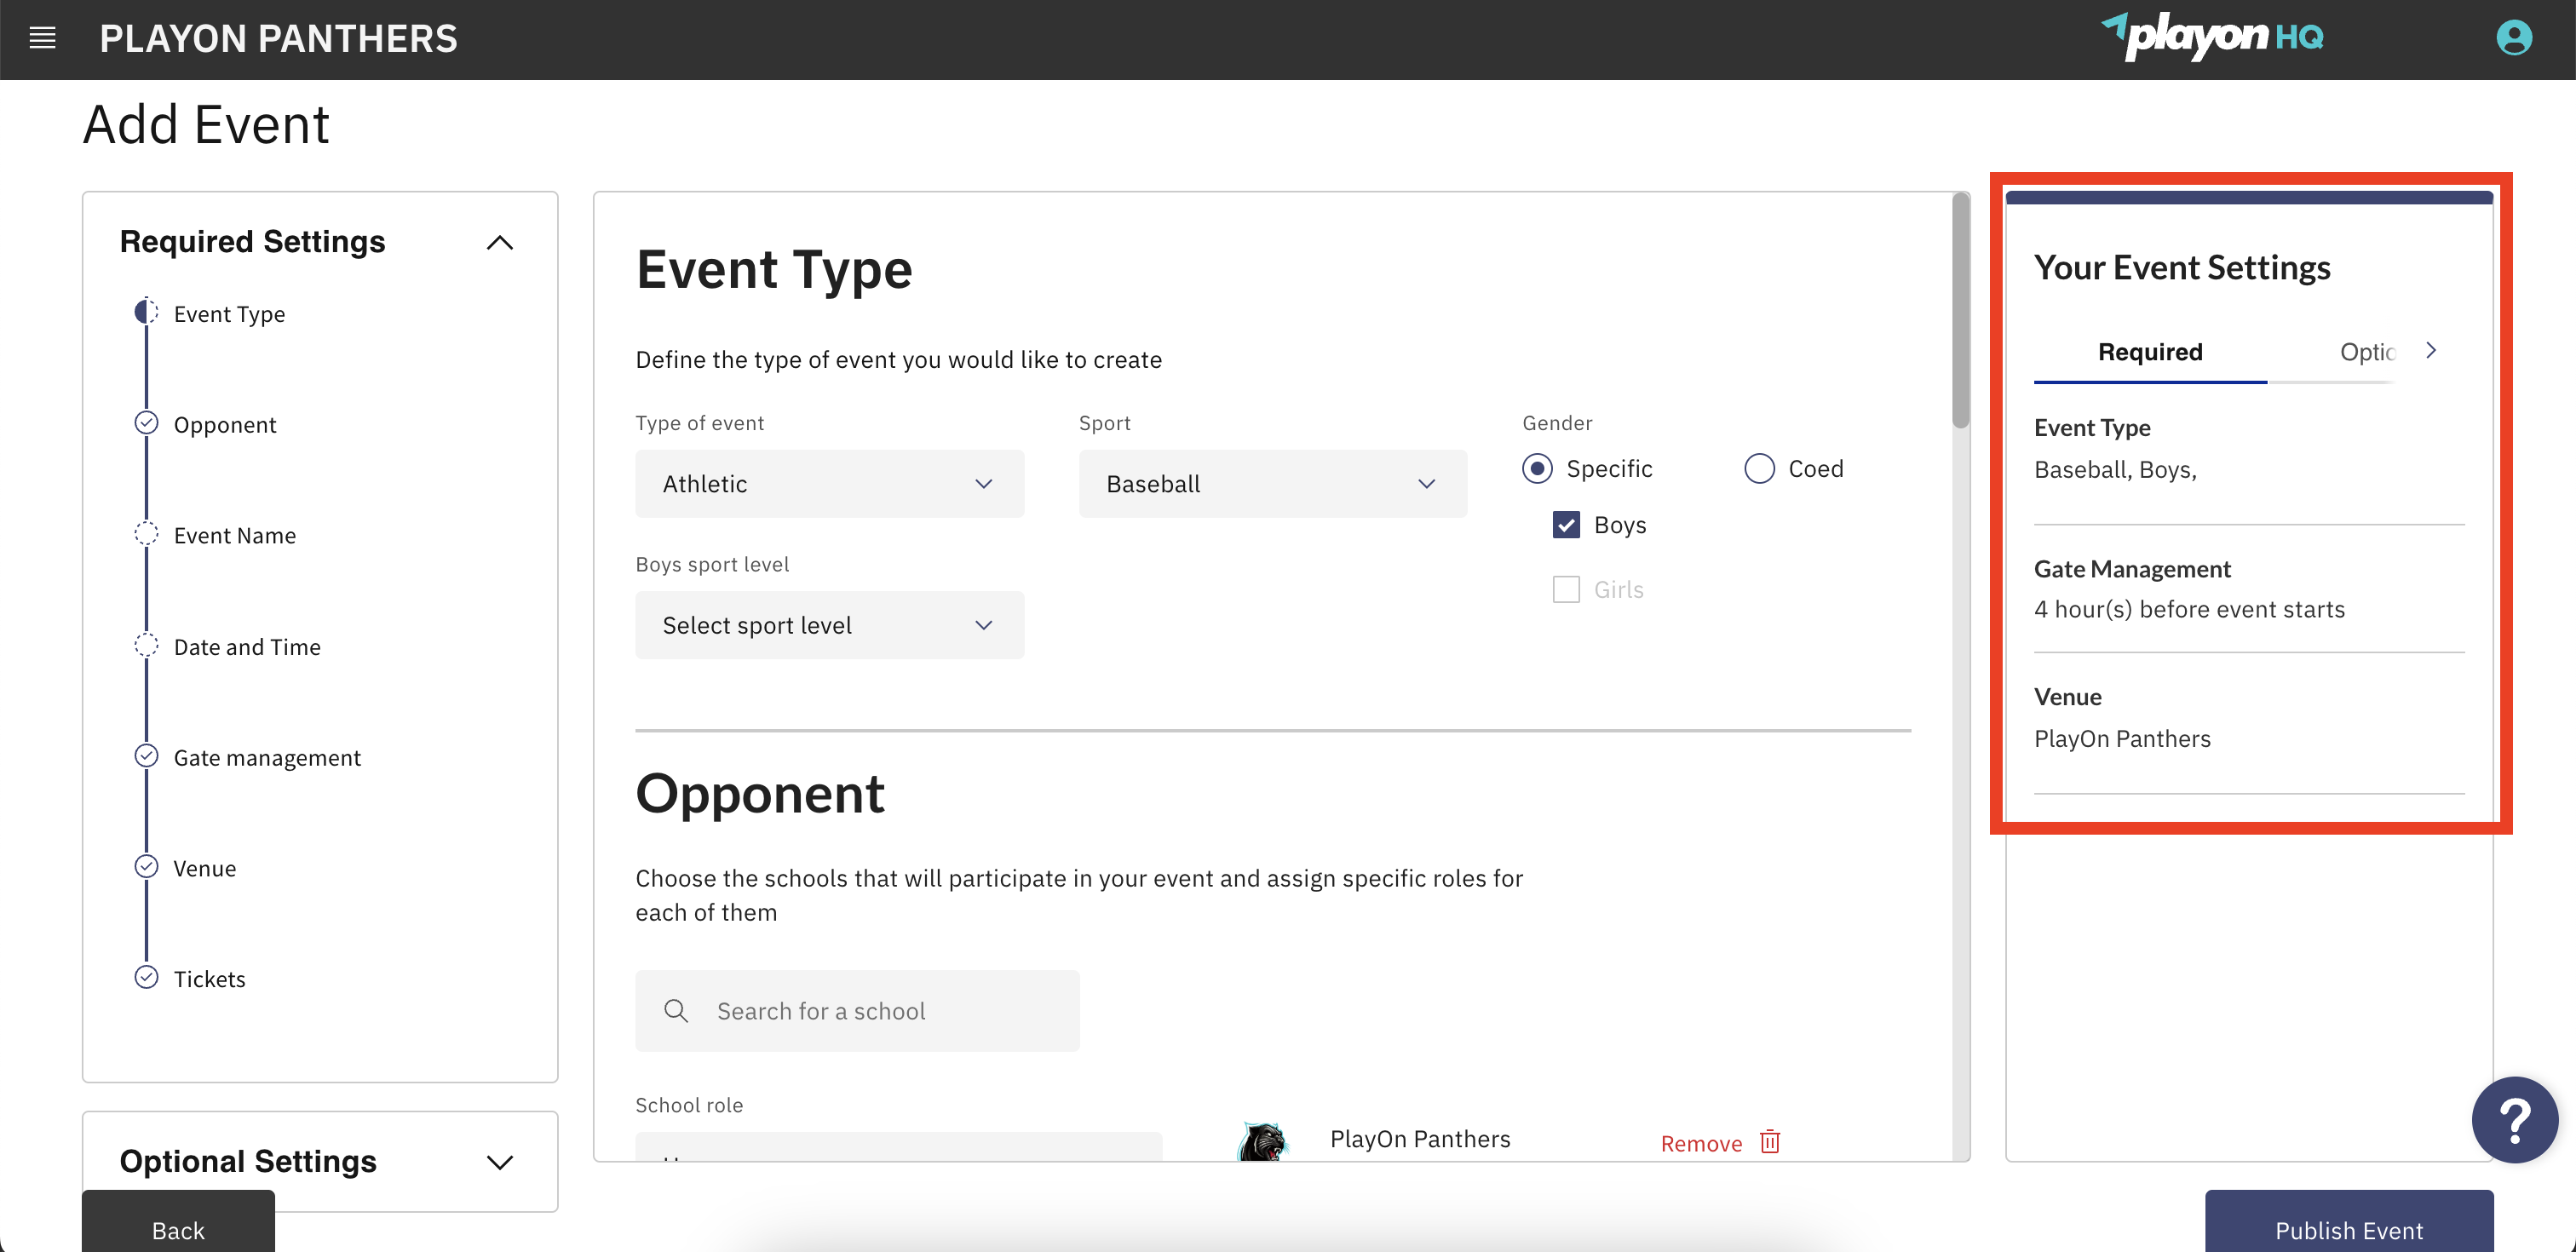Uncheck the Boys checkbox
The image size is (2576, 1252).
[x=1566, y=525]
